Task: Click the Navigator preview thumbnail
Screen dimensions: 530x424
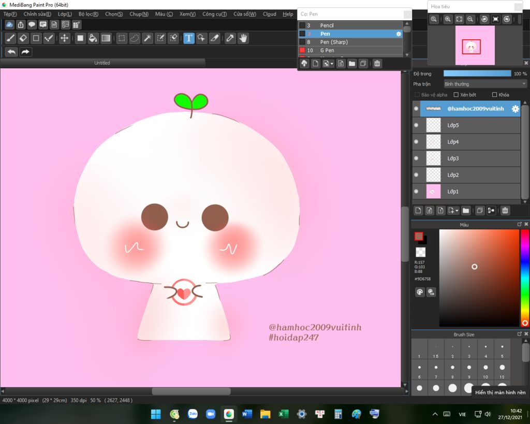Action: coord(475,46)
